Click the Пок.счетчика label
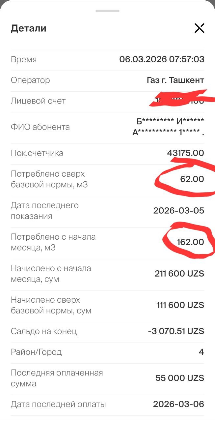Image resolution: width=215 pixels, height=422 pixels. point(37,153)
